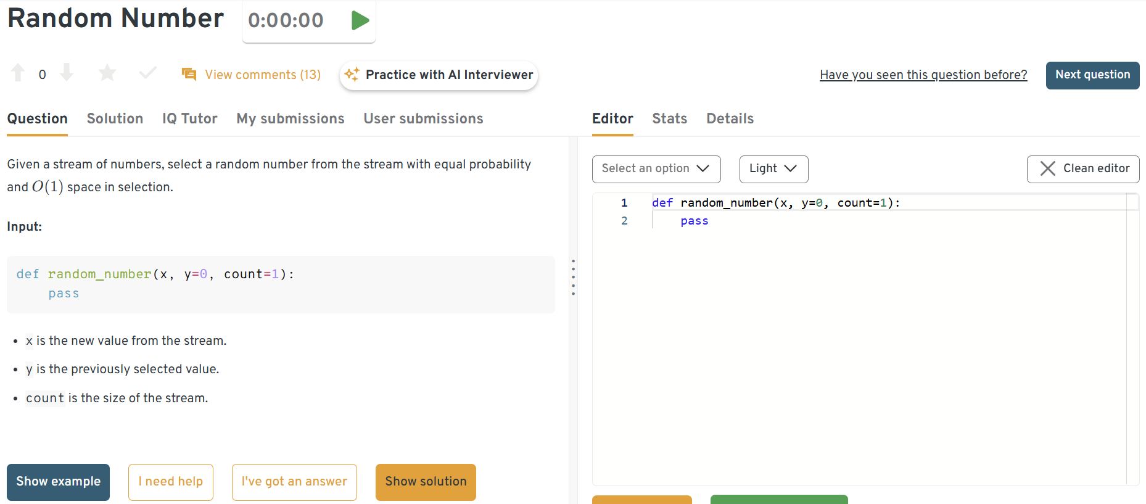The image size is (1146, 504).
Task: Open the IQ Tutor tab
Action: pyautogui.click(x=189, y=118)
